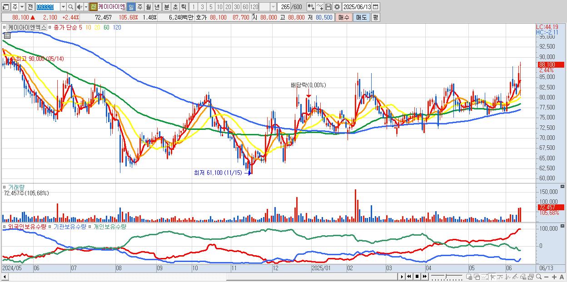Toggle the 신 button beside stock name
This screenshot has width=567, height=282.
click(x=93, y=7)
